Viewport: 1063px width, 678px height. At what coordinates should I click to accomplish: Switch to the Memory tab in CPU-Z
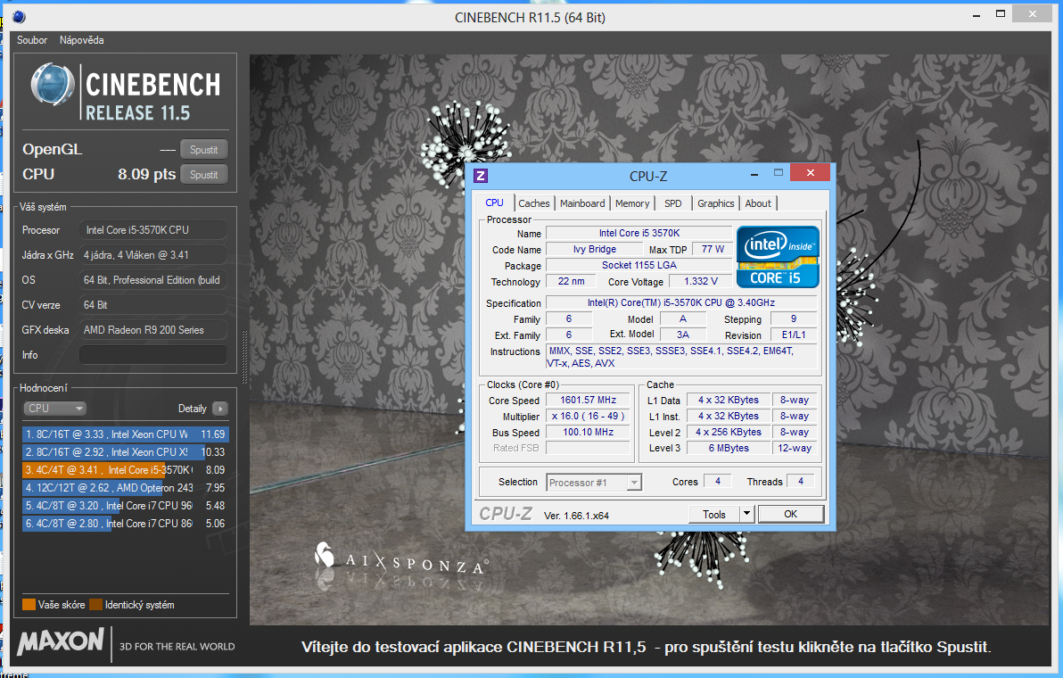pyautogui.click(x=632, y=203)
